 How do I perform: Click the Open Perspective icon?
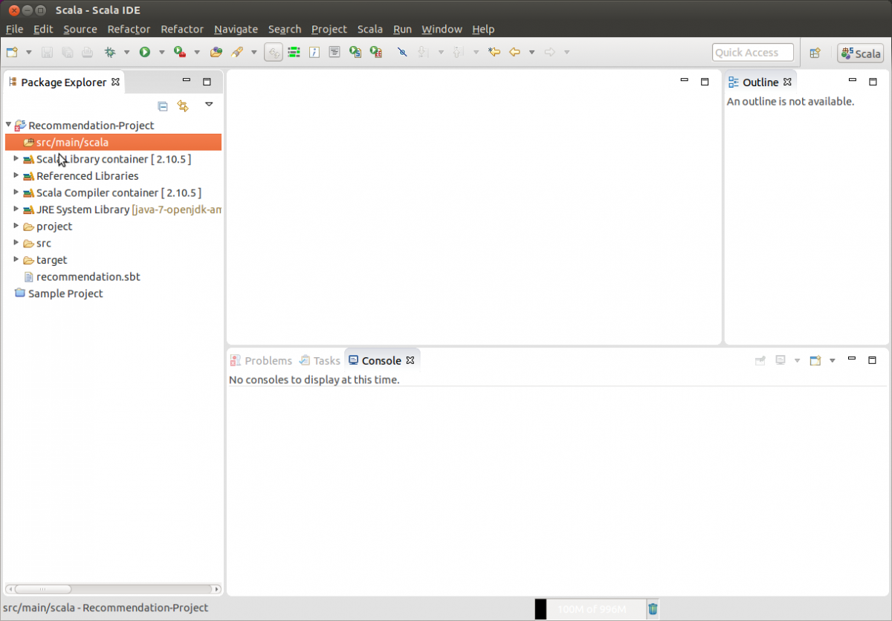point(815,52)
